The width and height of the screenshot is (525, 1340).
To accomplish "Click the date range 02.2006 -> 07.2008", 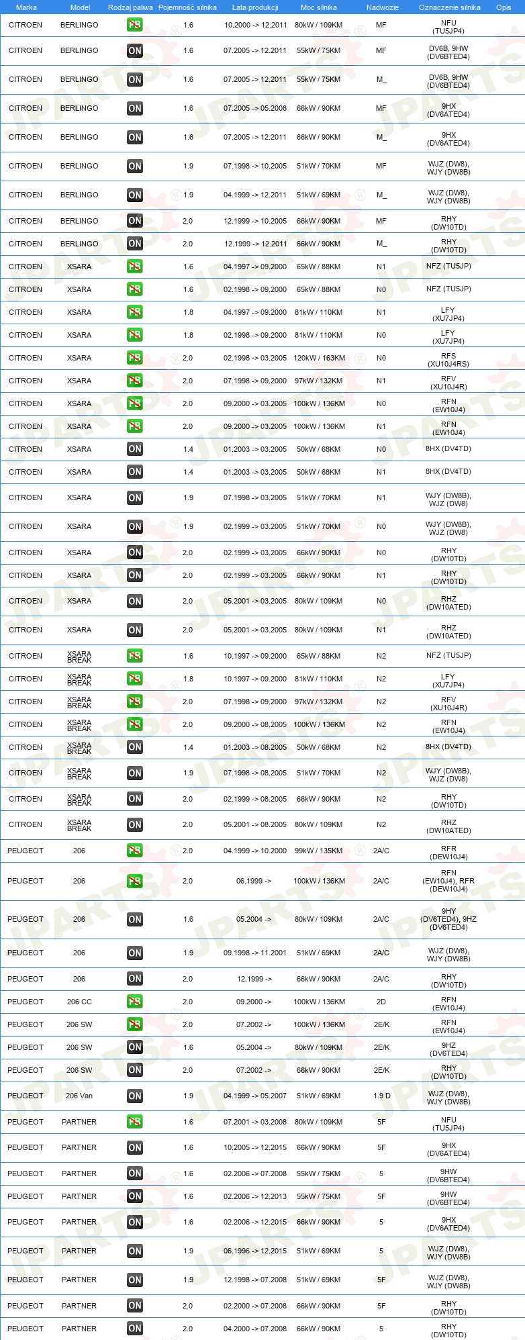I will coord(255,1174).
